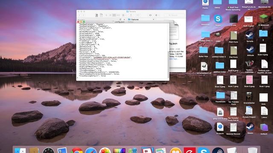The height and width of the screenshot is (153, 273).
Task: Select the terrariaexport file on desktop
Action: 204,66
